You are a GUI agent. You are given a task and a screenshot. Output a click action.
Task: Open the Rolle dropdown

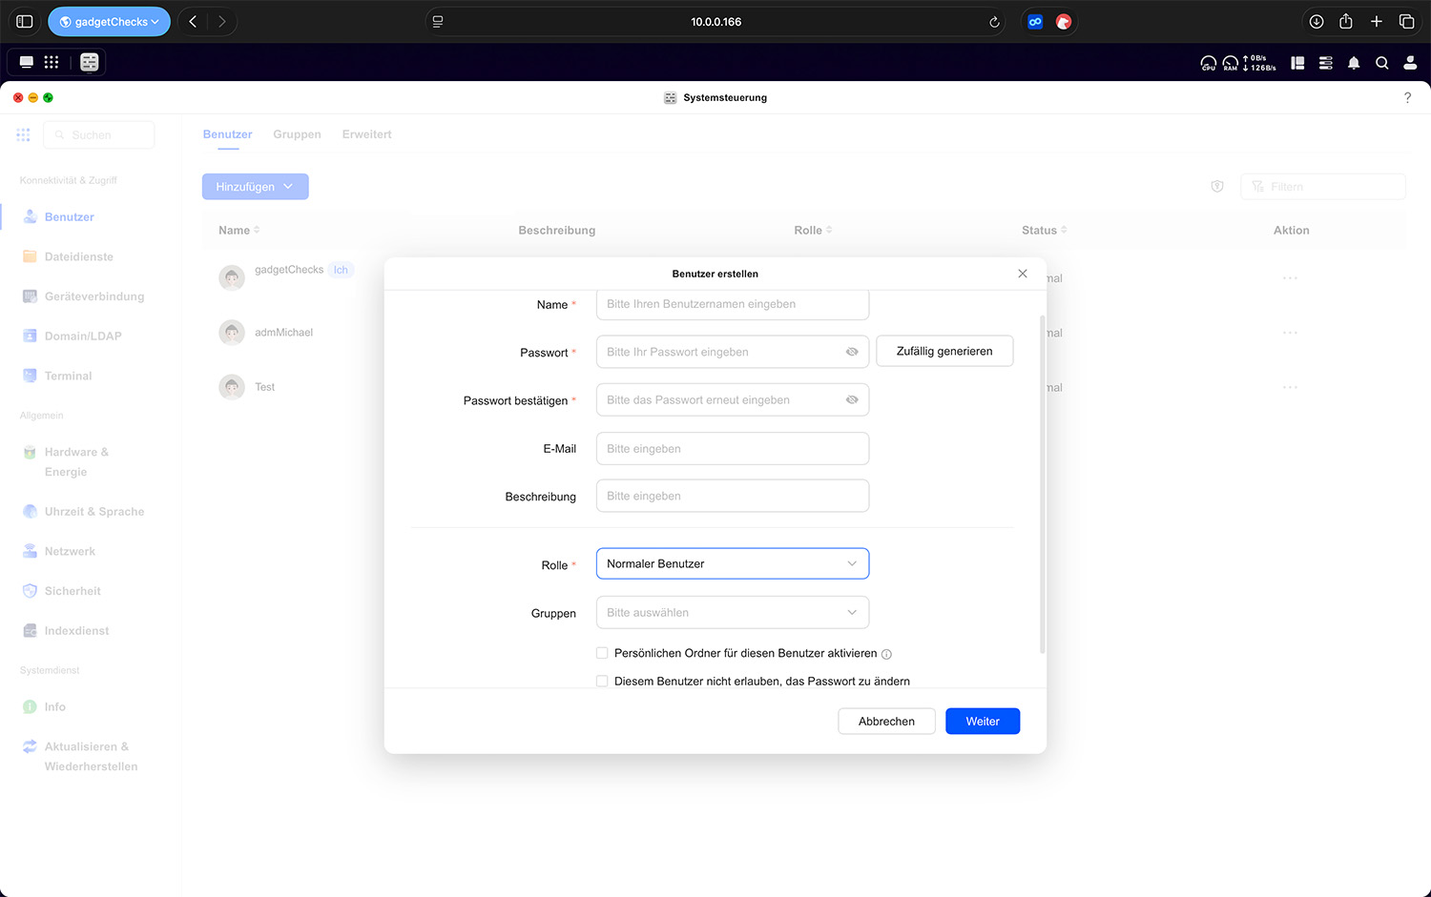[x=732, y=563]
